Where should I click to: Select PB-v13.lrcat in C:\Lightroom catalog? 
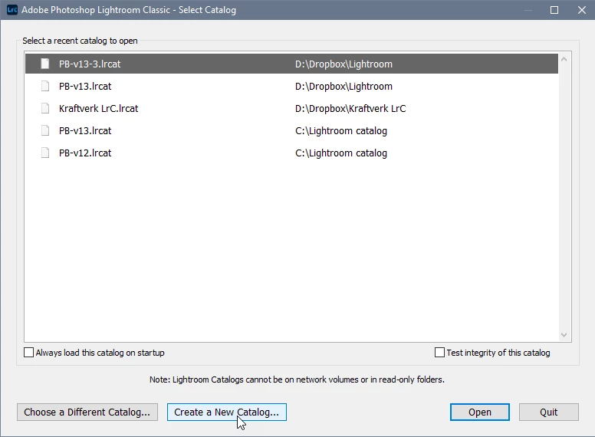point(85,131)
